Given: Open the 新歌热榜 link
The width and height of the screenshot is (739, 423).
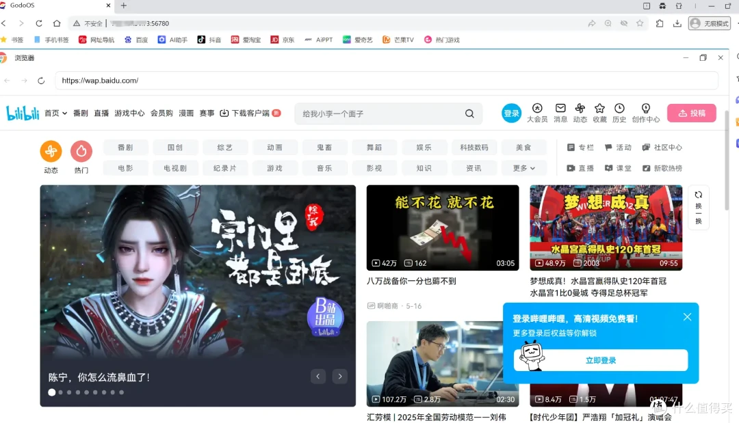Looking at the screenshot, I should coord(662,168).
